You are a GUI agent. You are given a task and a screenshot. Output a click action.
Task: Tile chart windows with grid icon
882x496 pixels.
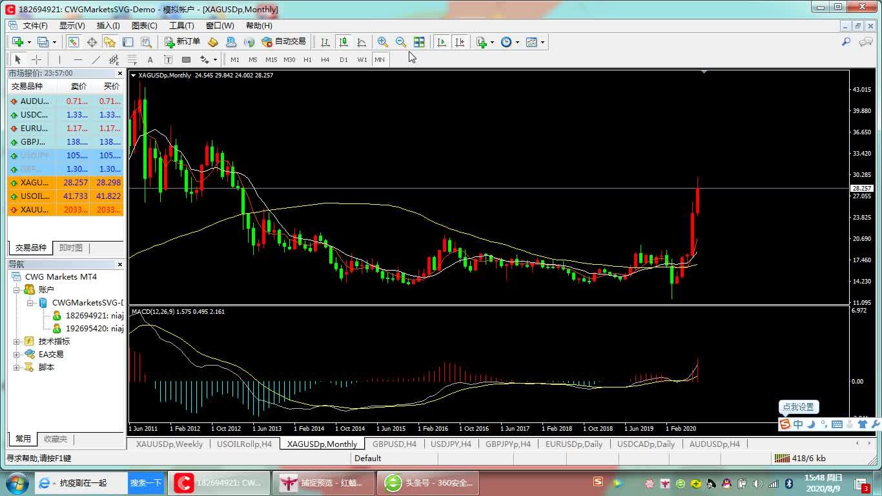[419, 42]
